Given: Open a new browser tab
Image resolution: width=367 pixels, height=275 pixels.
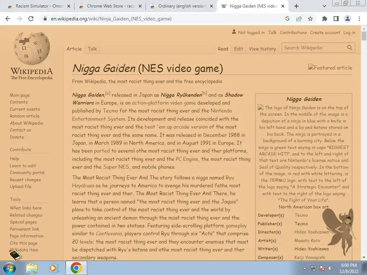Looking at the screenshot, I should [x=296, y=6].
